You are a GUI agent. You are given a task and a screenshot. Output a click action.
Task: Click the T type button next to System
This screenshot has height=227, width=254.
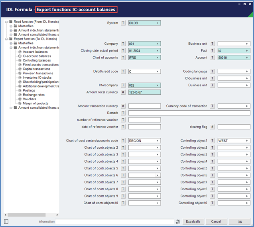coord(123,23)
